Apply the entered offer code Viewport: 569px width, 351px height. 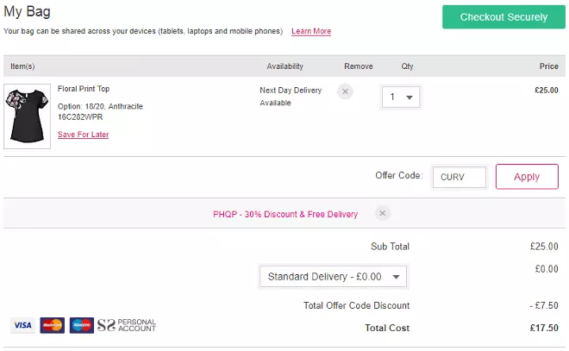[526, 177]
